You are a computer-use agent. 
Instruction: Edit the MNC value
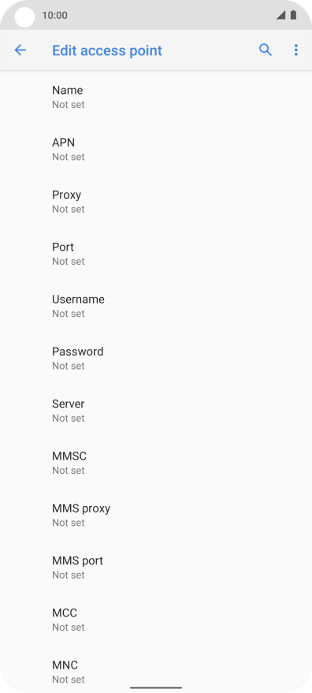tap(156, 671)
